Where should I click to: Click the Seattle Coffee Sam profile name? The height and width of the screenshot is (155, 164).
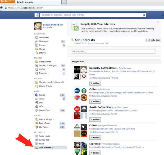pyautogui.click(x=53, y=25)
